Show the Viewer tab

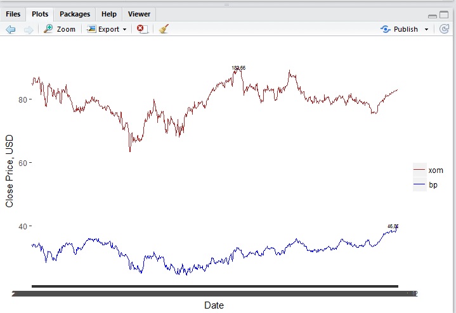pyautogui.click(x=139, y=14)
